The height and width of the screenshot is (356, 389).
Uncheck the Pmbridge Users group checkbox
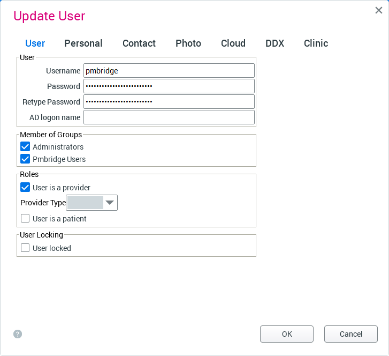25,159
